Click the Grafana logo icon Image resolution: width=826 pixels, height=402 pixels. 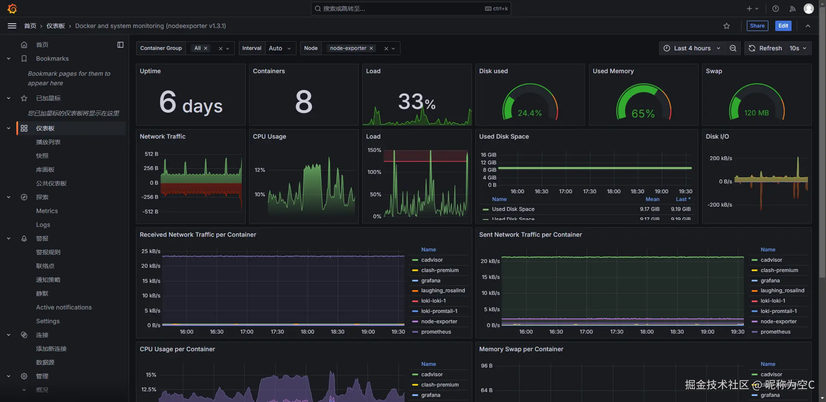click(12, 9)
